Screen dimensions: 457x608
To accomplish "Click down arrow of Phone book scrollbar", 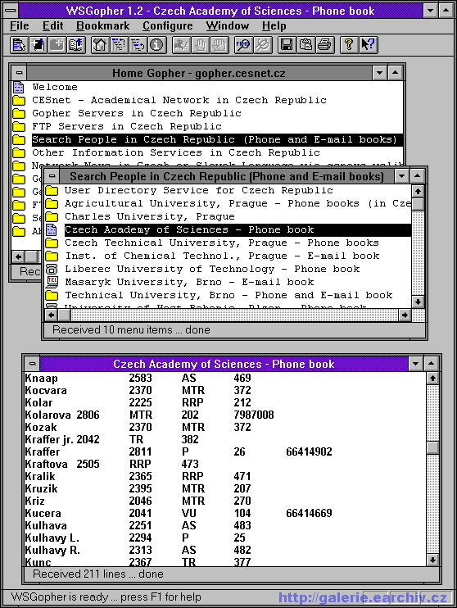I will pos(432,560).
